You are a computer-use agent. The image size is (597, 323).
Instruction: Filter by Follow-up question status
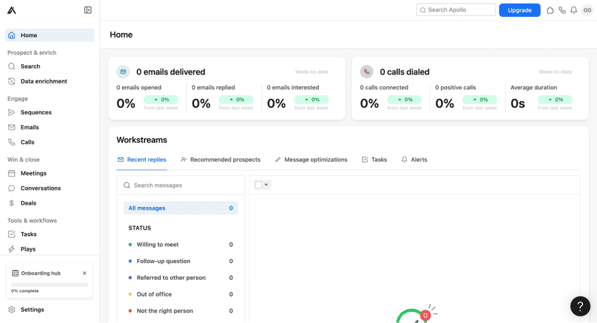(x=181, y=261)
